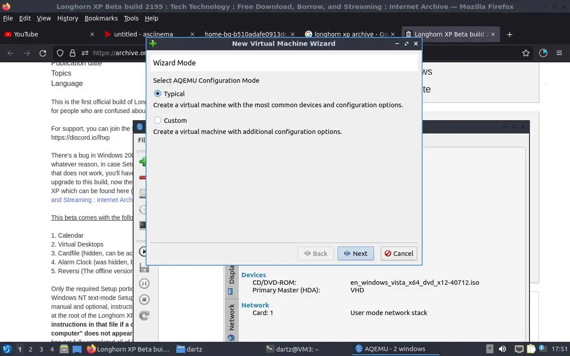Stop VM in AQEMU toolbar
The height and width of the screenshot is (356, 570).
[x=144, y=299]
